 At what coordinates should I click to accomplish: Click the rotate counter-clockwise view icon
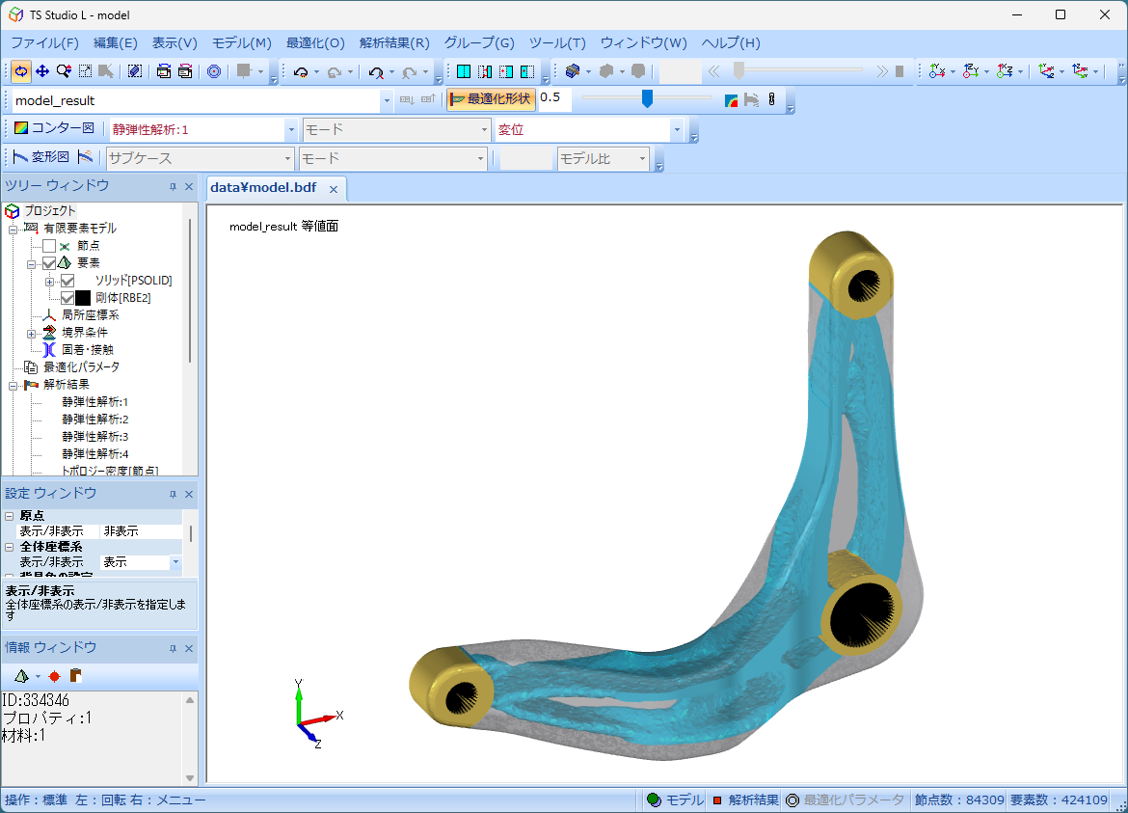301,71
